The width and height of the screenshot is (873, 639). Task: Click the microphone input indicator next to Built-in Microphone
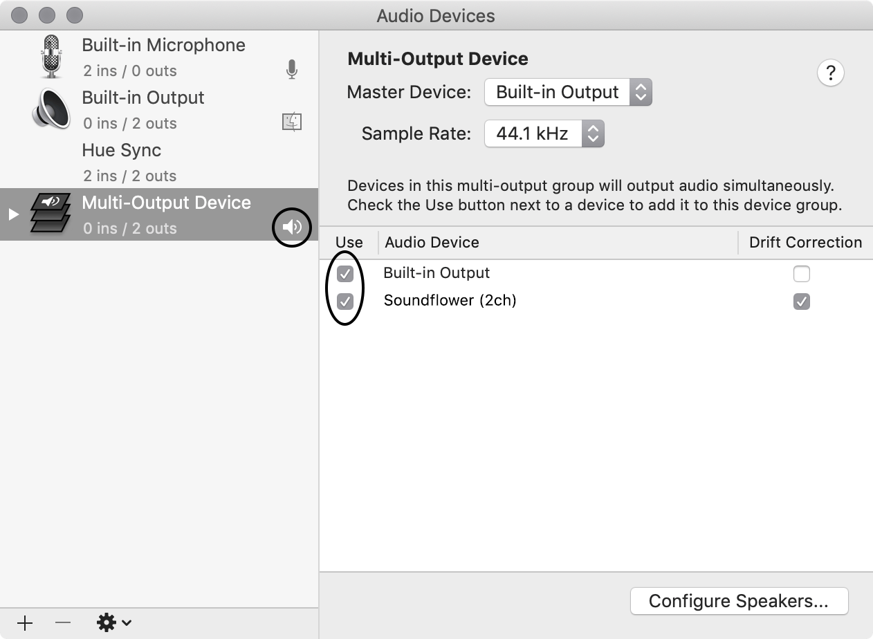(291, 70)
